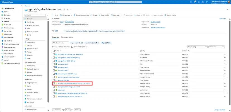231x112 pixels.
Task: Open the notifications bell icon
Action: click(195, 2)
